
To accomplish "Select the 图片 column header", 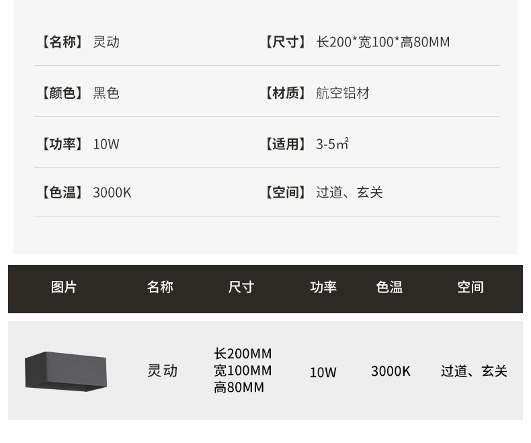I will pyautogui.click(x=64, y=288).
